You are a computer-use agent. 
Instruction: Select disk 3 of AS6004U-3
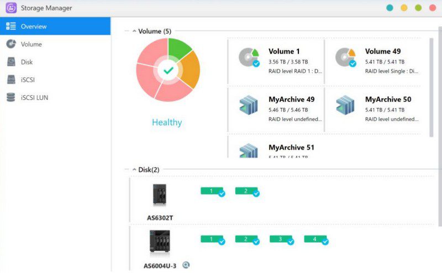(282, 240)
